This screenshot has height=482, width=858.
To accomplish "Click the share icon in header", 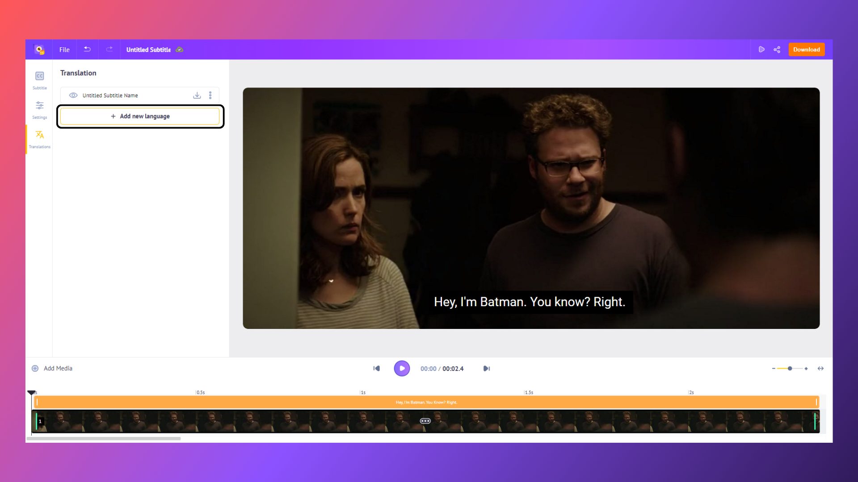I will click(x=777, y=50).
